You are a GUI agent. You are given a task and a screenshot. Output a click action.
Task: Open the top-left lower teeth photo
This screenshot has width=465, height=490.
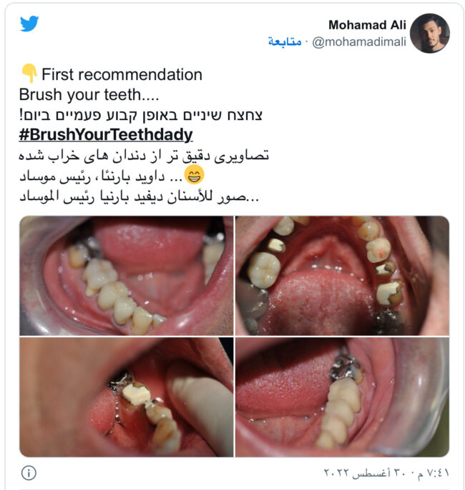tap(127, 276)
